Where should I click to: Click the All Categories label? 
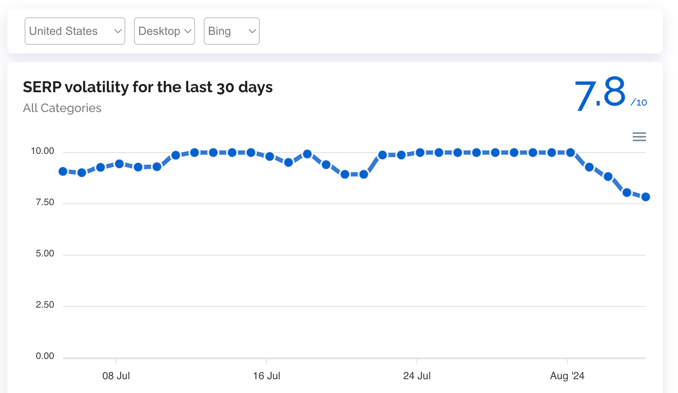(62, 108)
